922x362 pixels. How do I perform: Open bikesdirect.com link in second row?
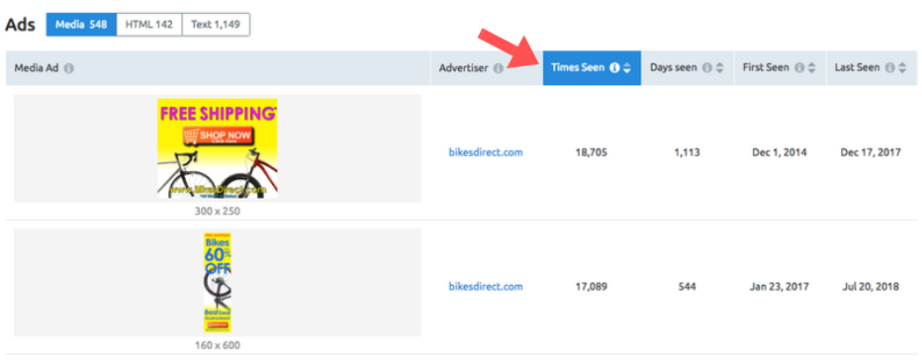click(486, 287)
